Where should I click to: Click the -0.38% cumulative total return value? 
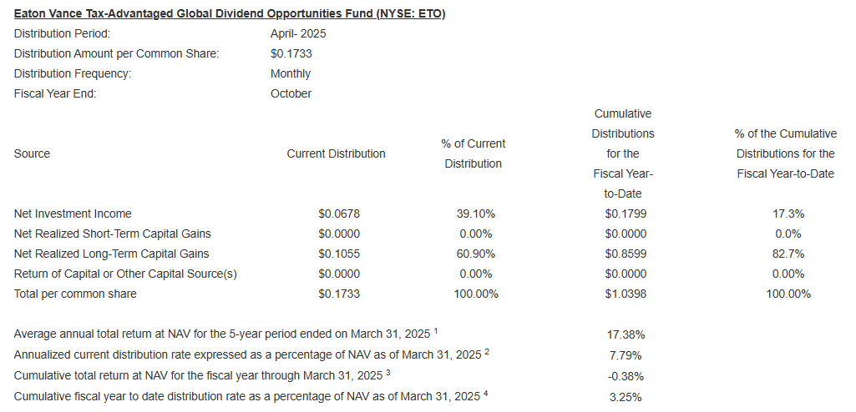pos(626,375)
